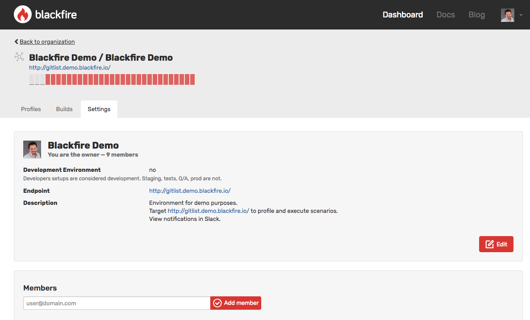This screenshot has width=530, height=320.
Task: Click the environment network icon beside title
Action: tap(19, 57)
